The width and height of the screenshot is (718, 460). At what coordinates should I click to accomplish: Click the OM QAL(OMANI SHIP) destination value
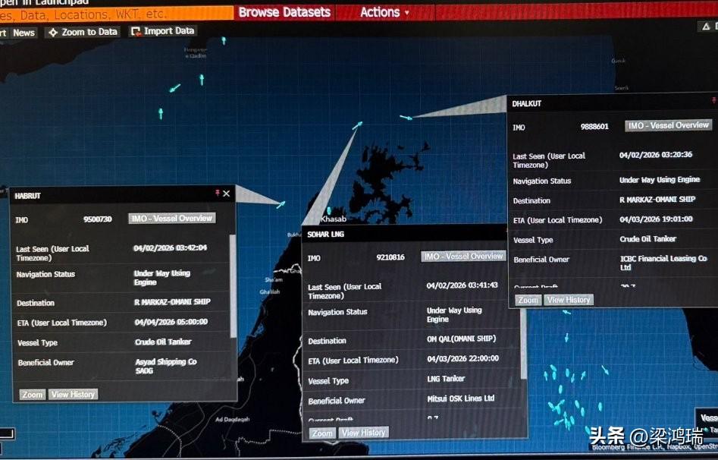click(x=461, y=339)
